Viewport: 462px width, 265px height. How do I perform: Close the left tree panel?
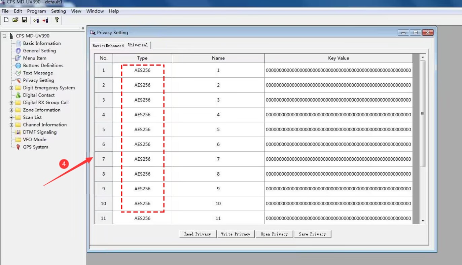(x=83, y=29)
